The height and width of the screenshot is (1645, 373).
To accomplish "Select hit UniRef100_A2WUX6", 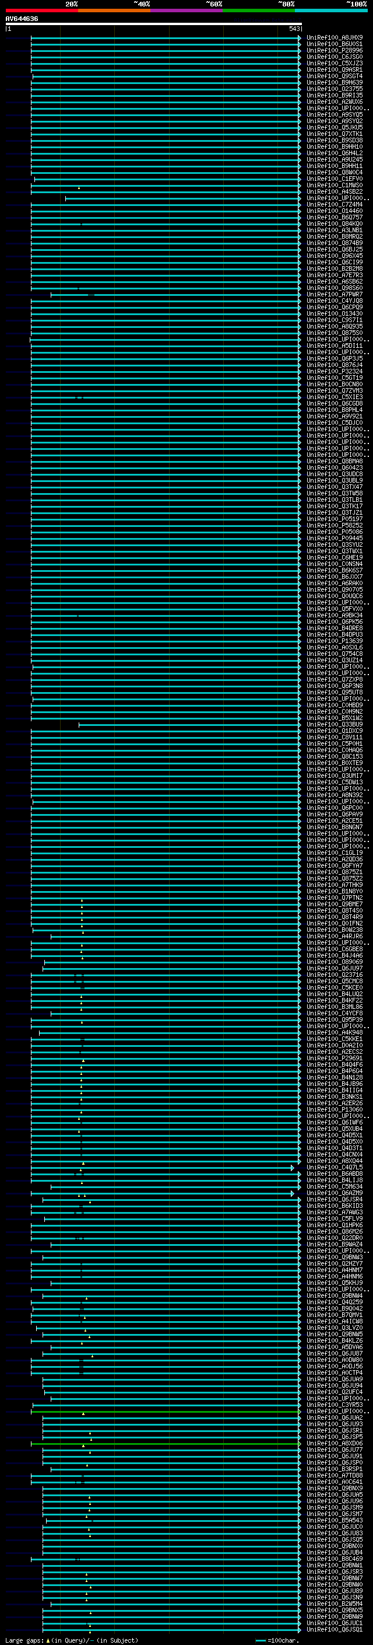I will coord(335,102).
